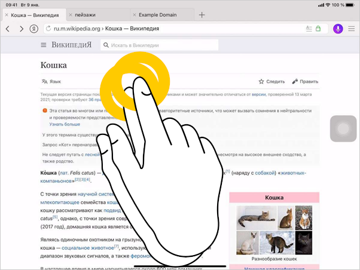The width and height of the screenshot is (360, 270).
Task: Open Wikipedia hamburger menu
Action: click(44, 45)
